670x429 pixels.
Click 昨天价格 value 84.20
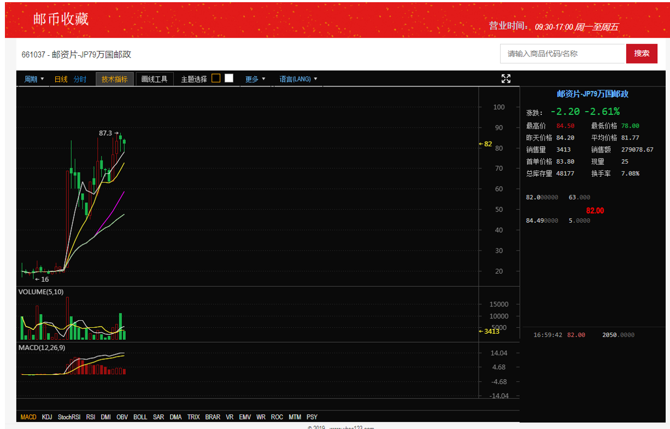click(565, 138)
